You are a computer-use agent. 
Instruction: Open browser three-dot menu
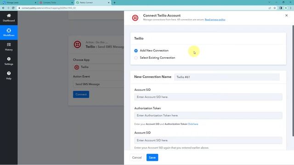tap(291, 8)
